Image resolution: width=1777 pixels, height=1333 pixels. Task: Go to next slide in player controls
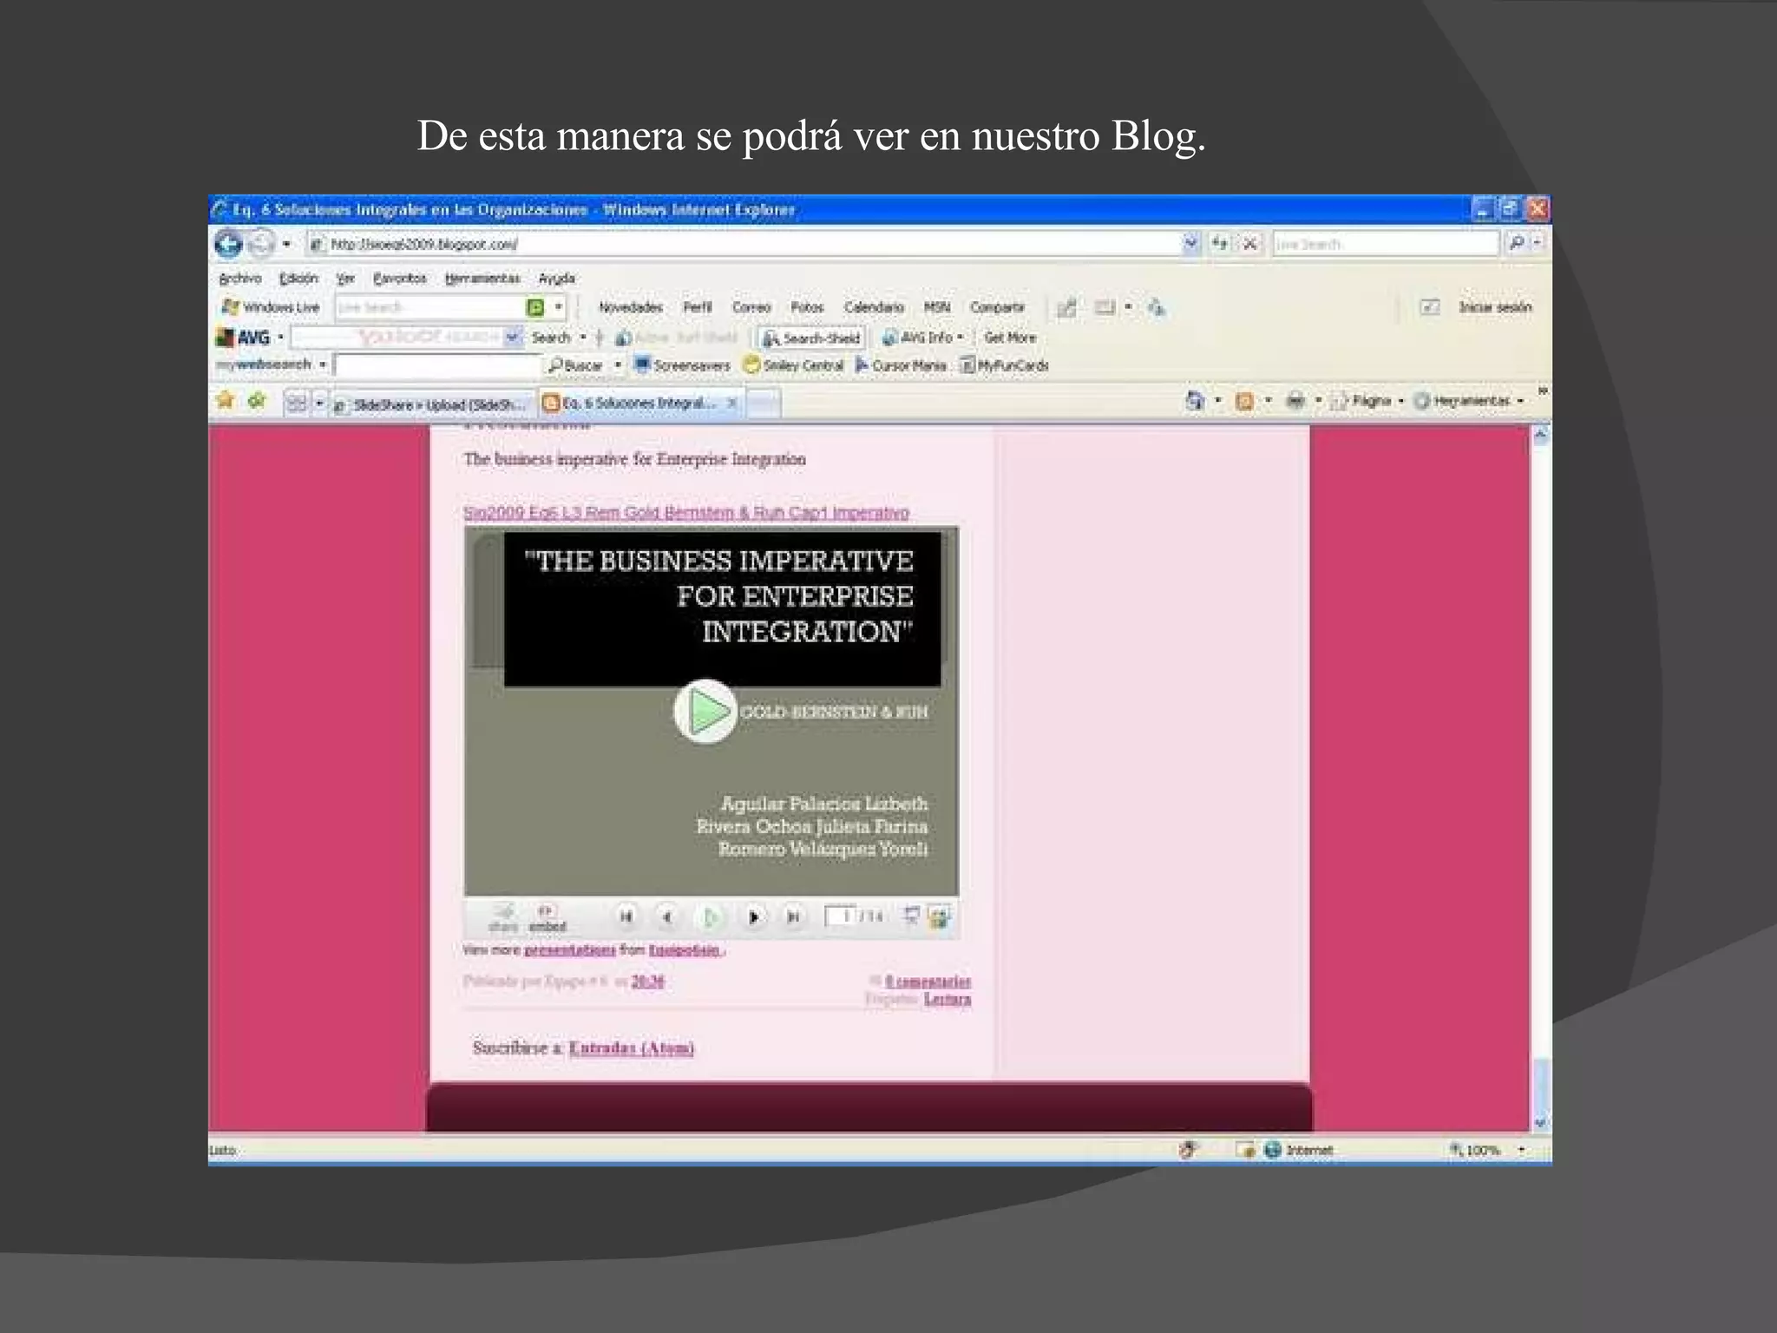[753, 916]
